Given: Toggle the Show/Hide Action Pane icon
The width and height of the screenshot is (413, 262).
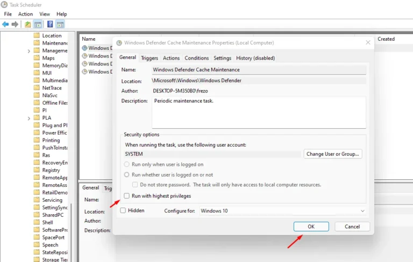Looking at the screenshot, I should (x=60, y=25).
